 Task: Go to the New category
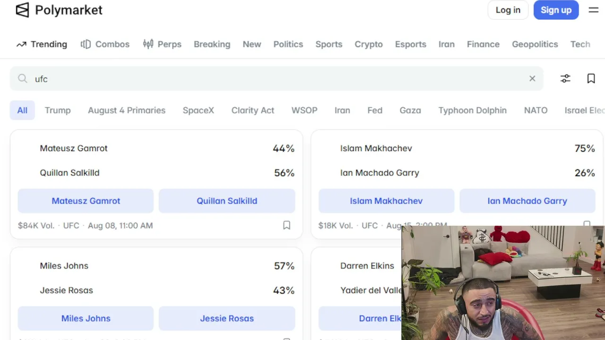(x=252, y=44)
